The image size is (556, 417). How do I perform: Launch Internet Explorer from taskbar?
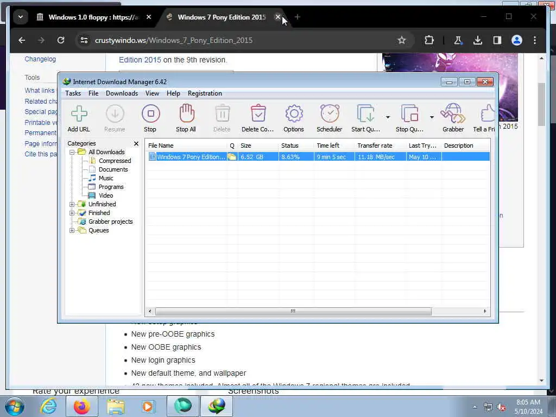tap(48, 406)
